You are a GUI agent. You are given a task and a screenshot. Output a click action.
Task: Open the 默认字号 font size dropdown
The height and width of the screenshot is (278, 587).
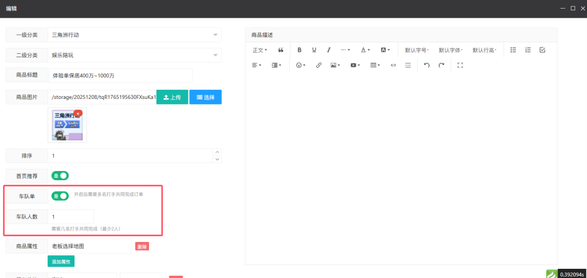tap(417, 50)
